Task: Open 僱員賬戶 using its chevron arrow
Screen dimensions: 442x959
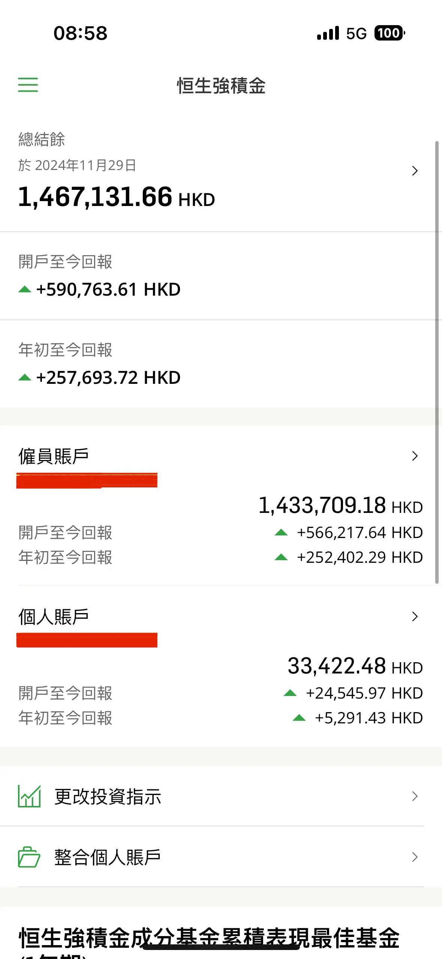Action: [415, 456]
